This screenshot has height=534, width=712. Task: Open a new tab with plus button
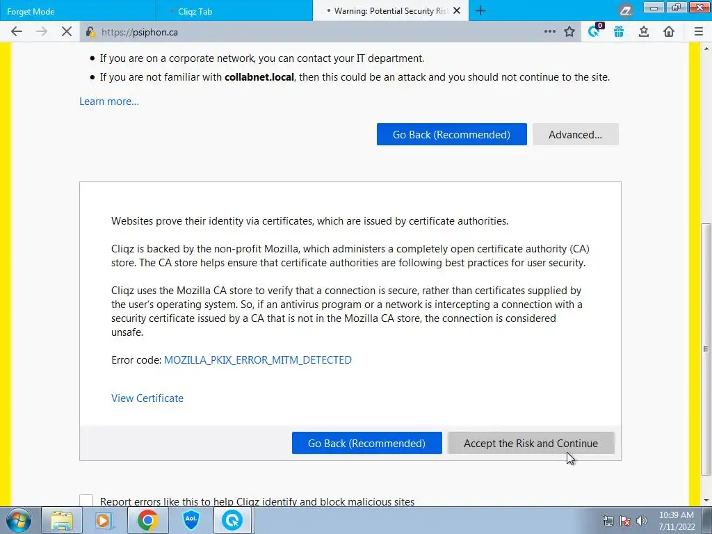coord(480,10)
